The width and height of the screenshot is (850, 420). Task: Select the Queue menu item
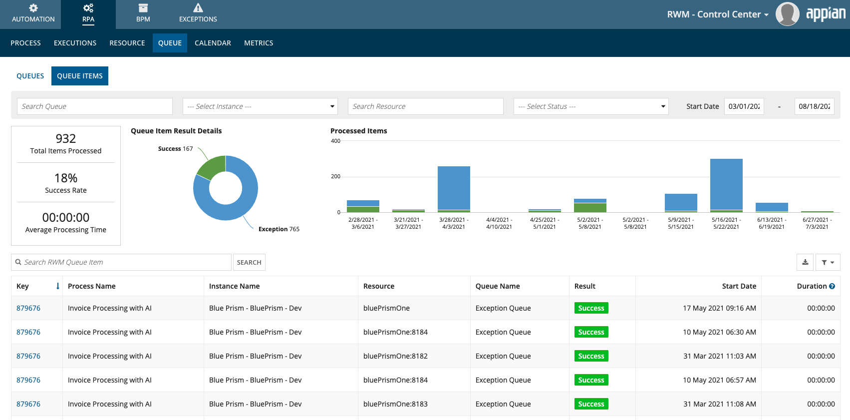[x=170, y=43]
